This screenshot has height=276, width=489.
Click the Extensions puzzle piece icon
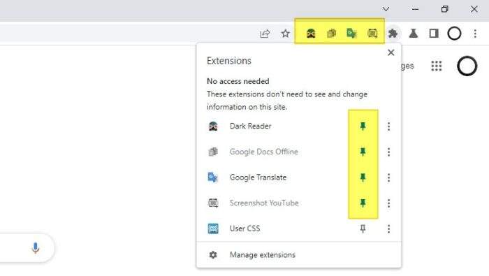coord(393,34)
